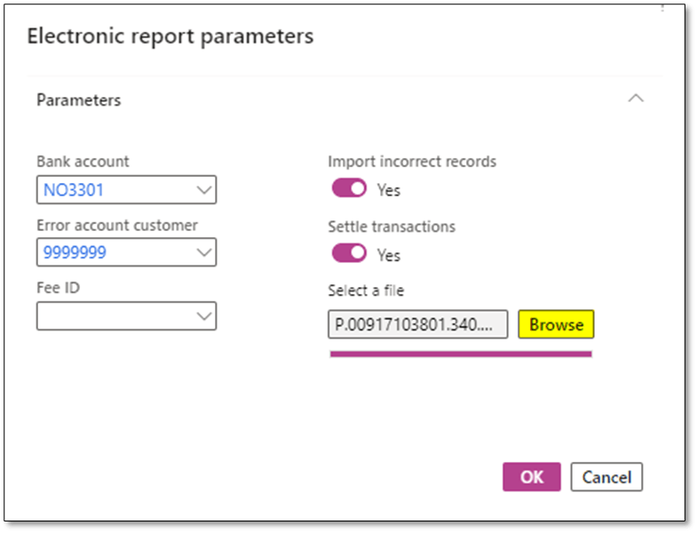
Task: Open the Bank account dropdown arrow
Action: tap(203, 189)
